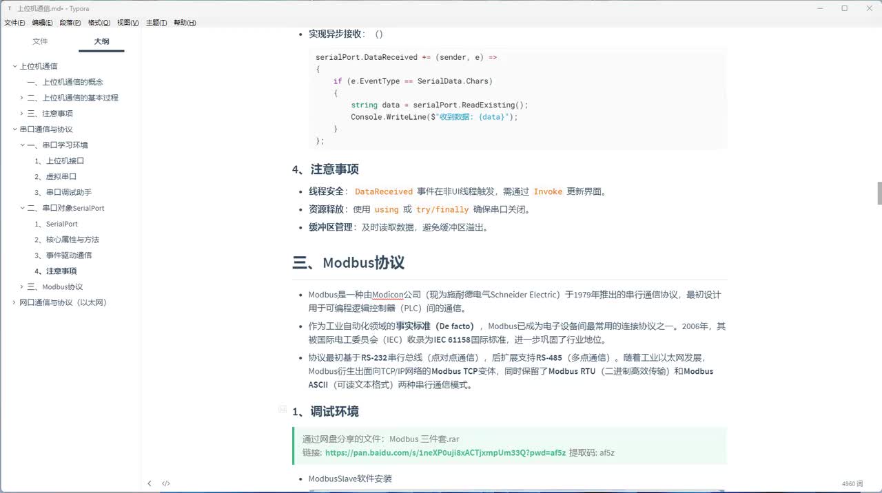Expand 二、上位机通信的基本过程 outline node
This screenshot has width=882, height=493.
coord(22,98)
